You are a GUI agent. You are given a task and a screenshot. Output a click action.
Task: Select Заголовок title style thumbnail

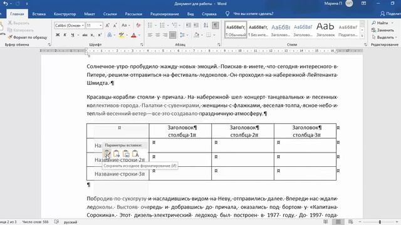[x=325, y=29]
